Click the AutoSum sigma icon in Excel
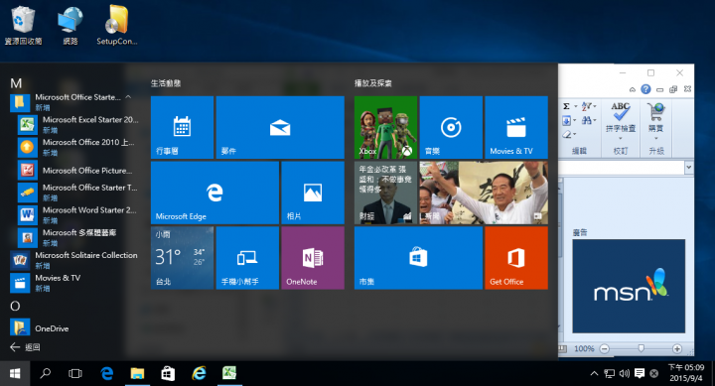The height and width of the screenshot is (386, 715). click(x=566, y=106)
